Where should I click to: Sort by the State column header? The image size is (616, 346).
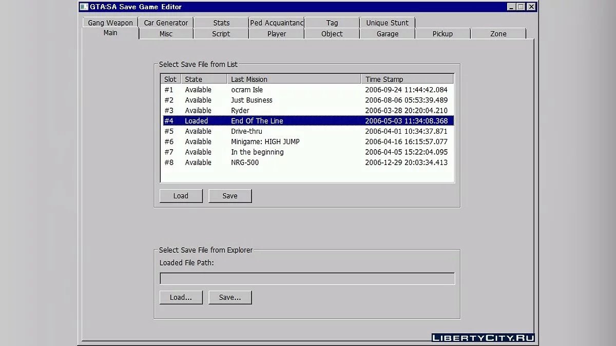(204, 79)
